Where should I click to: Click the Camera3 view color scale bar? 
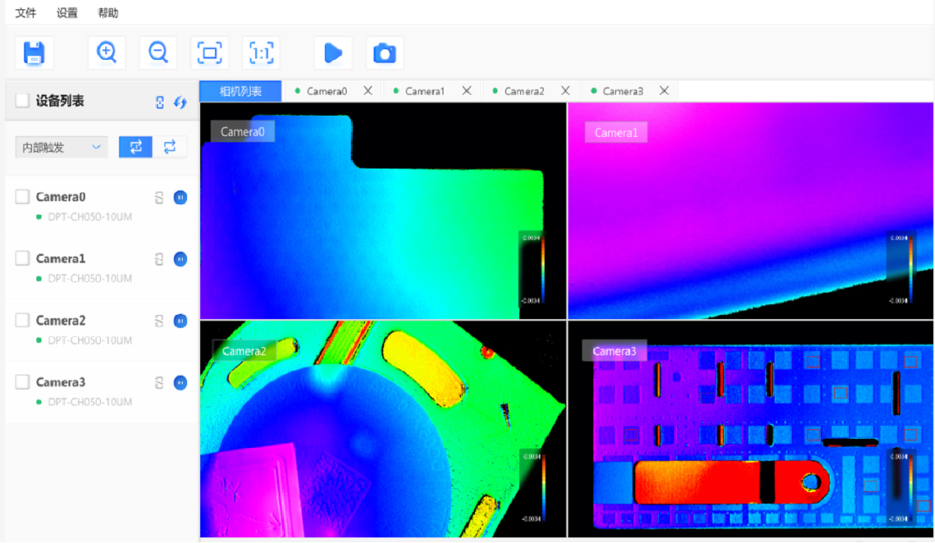point(910,487)
